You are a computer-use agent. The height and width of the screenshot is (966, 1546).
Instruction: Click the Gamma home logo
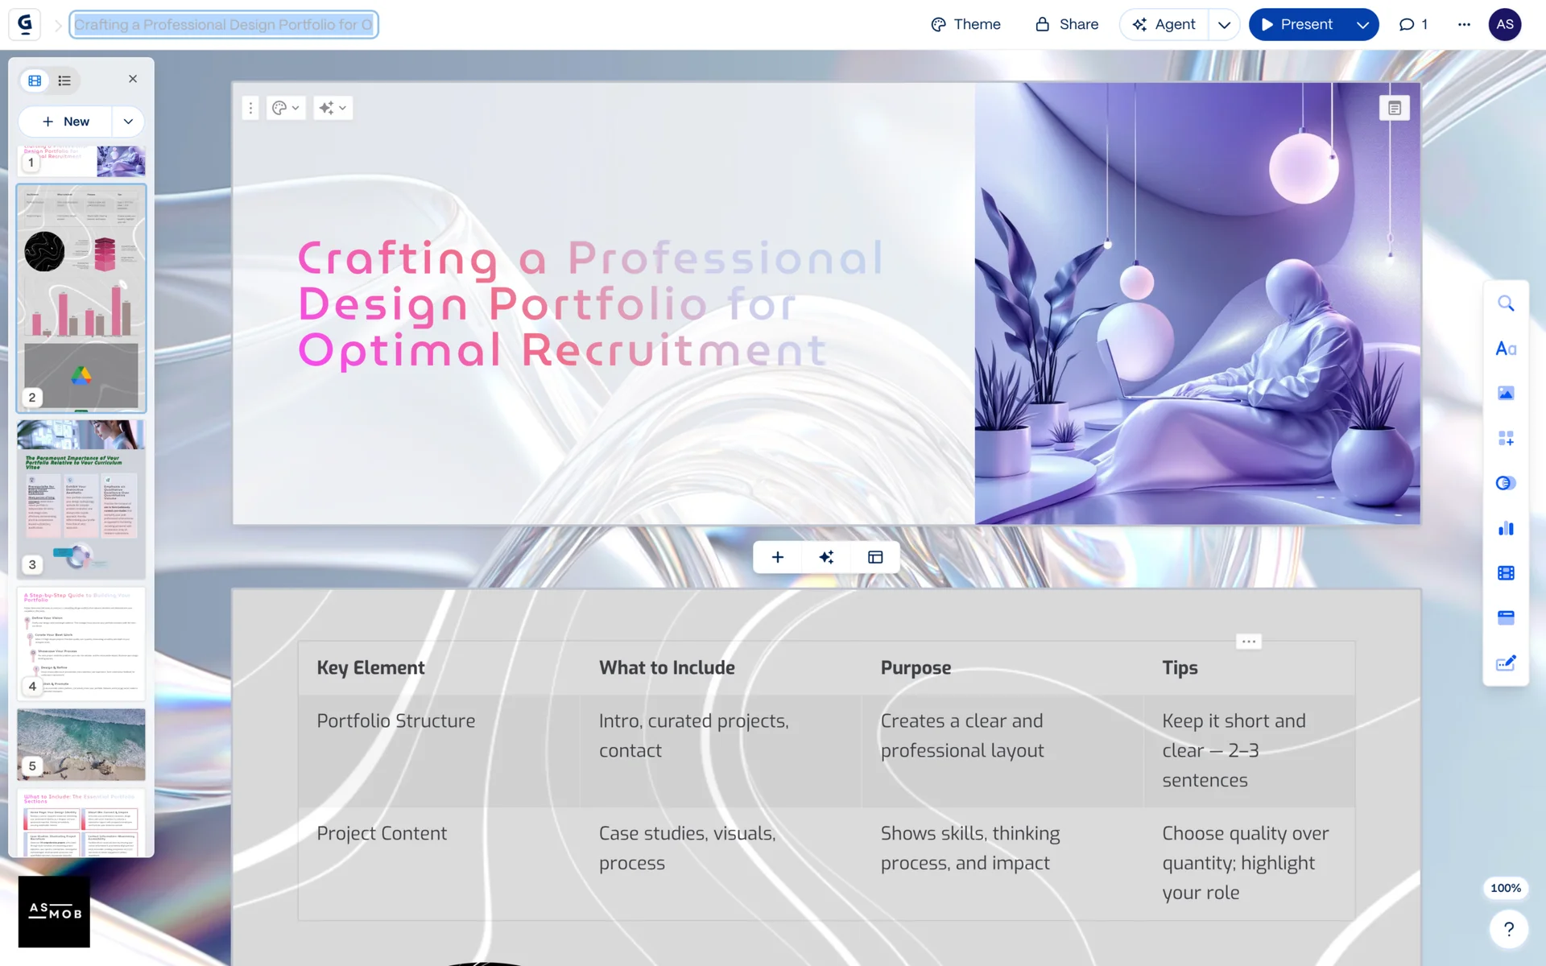[25, 24]
